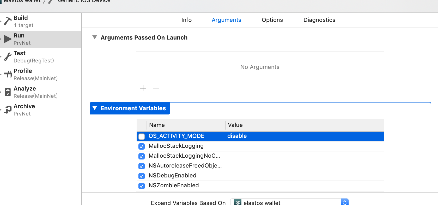Expand the Build action disclosure arrow

click(x=1, y=22)
